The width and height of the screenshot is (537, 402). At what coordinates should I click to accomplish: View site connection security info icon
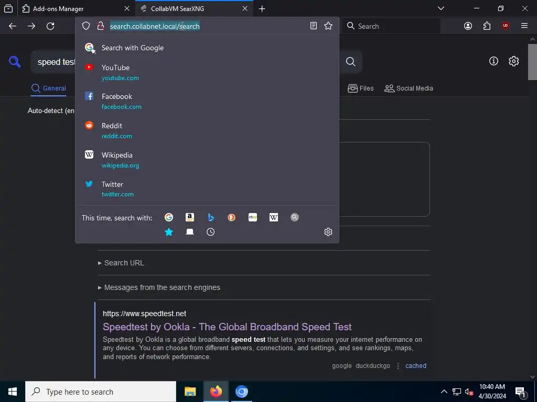(101, 26)
